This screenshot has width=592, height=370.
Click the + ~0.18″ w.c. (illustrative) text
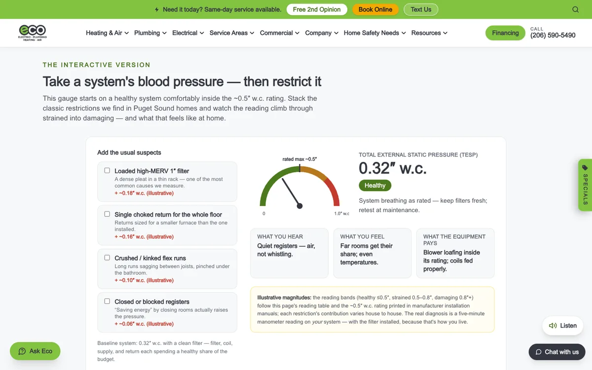click(144, 193)
